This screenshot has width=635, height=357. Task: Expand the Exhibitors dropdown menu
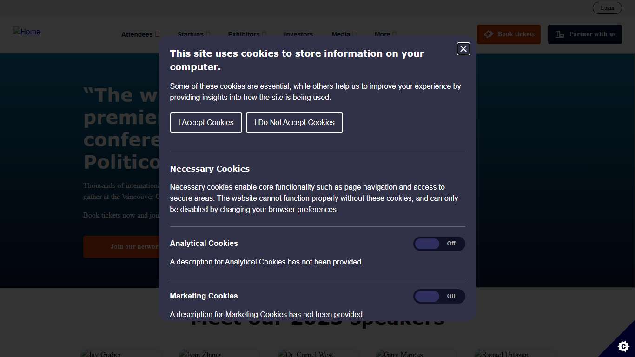click(x=247, y=34)
